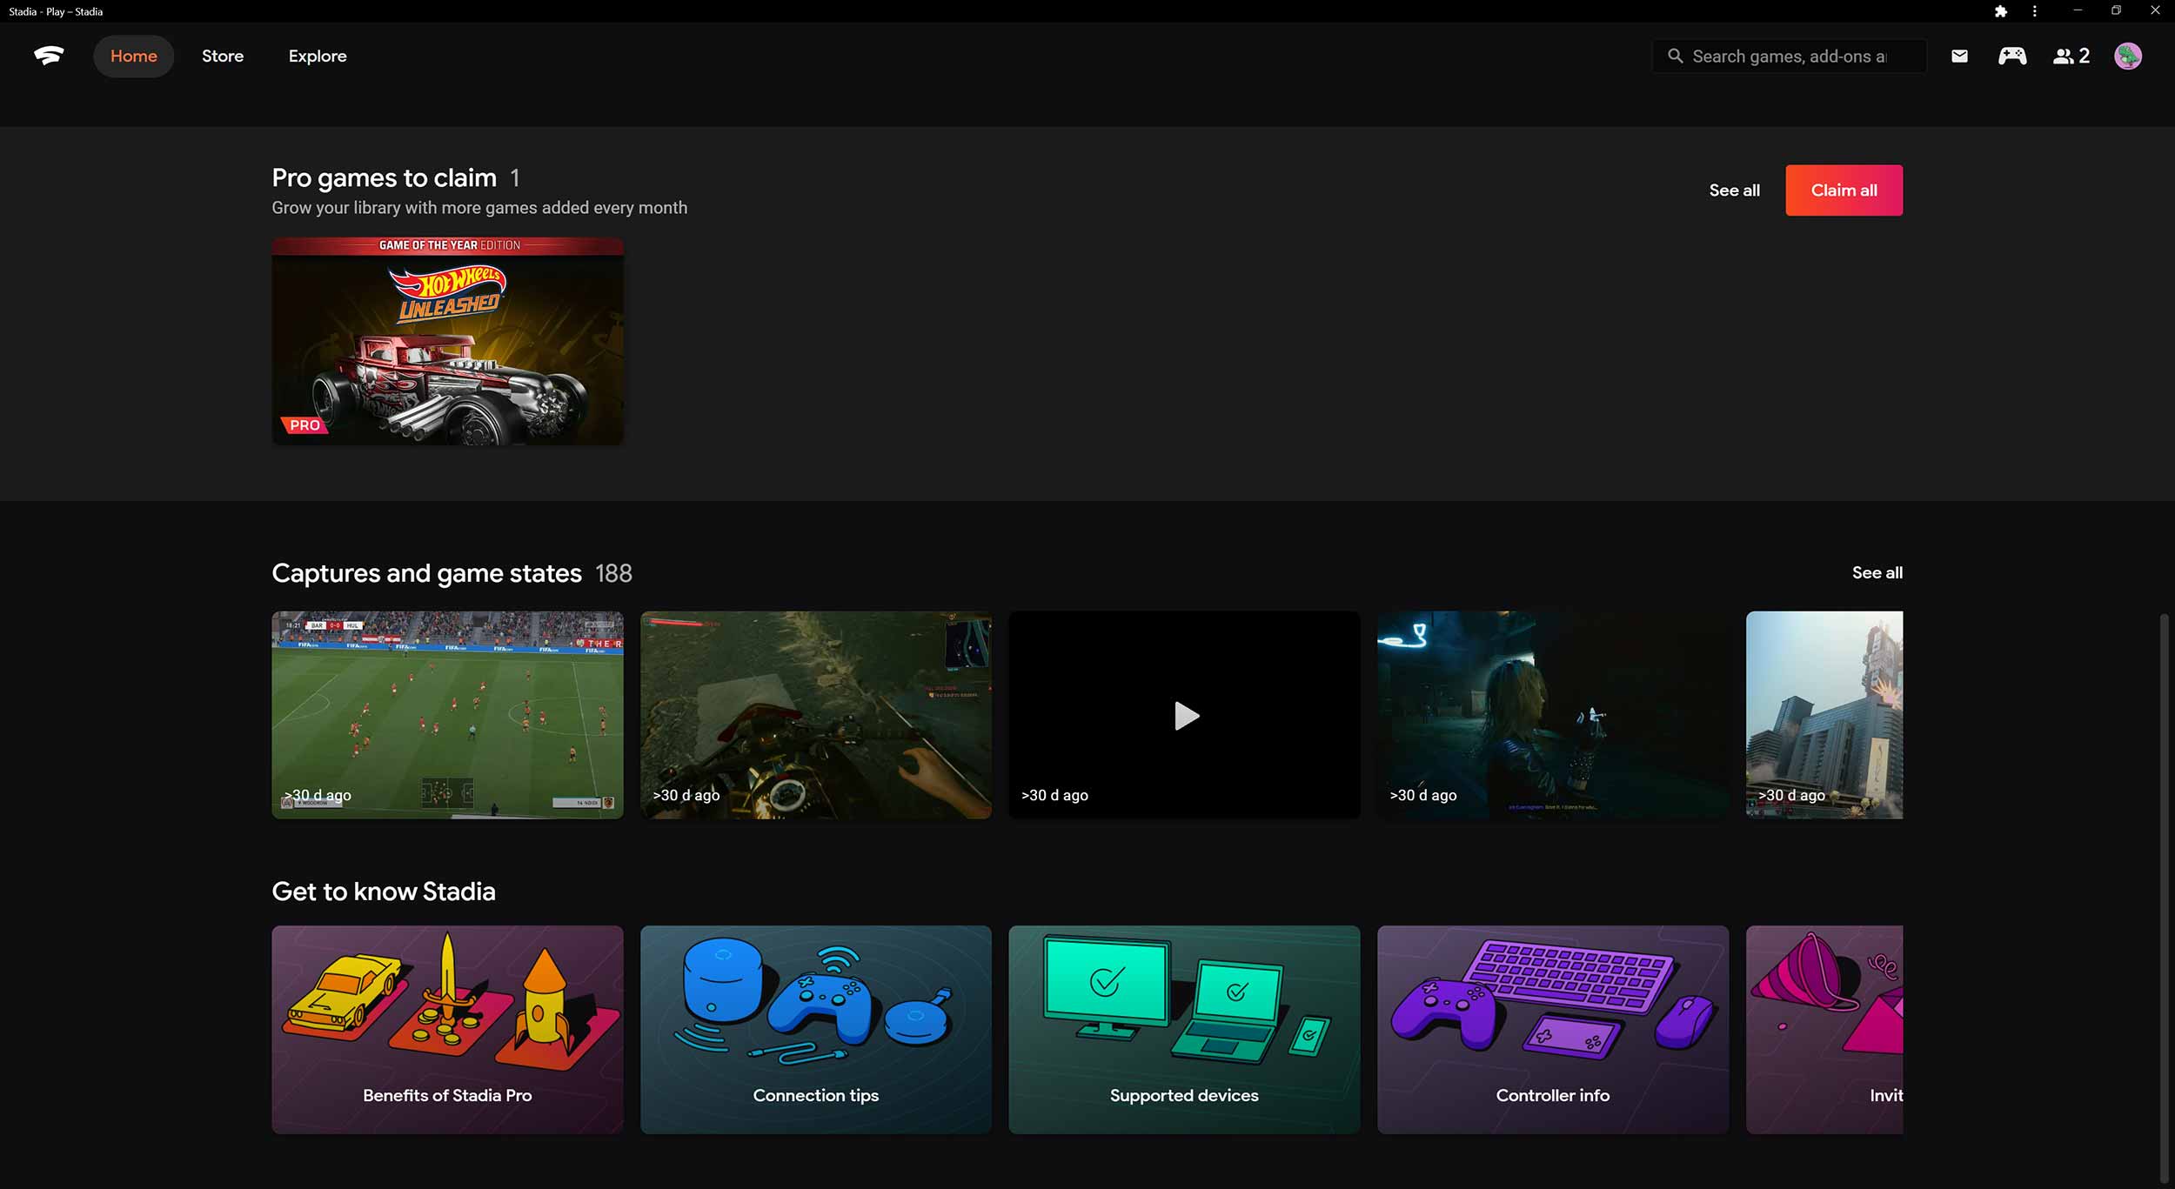See all captures and game states
The height and width of the screenshot is (1189, 2175).
click(1877, 572)
